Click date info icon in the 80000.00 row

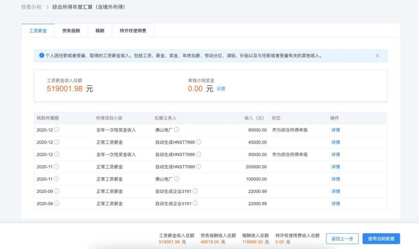57,130
